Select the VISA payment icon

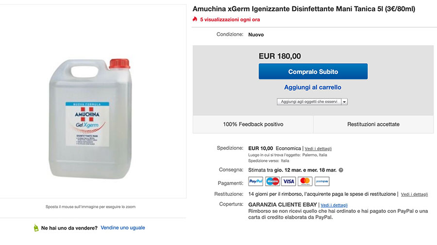[x=288, y=181]
